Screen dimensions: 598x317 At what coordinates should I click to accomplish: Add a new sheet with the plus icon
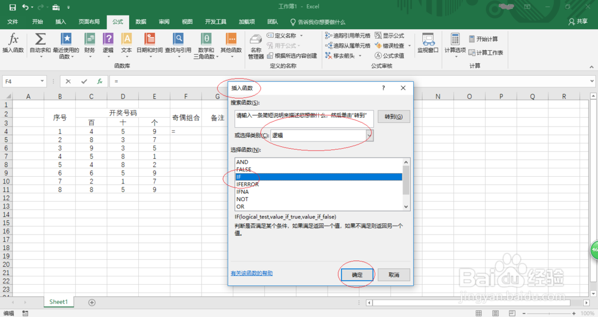(92, 303)
